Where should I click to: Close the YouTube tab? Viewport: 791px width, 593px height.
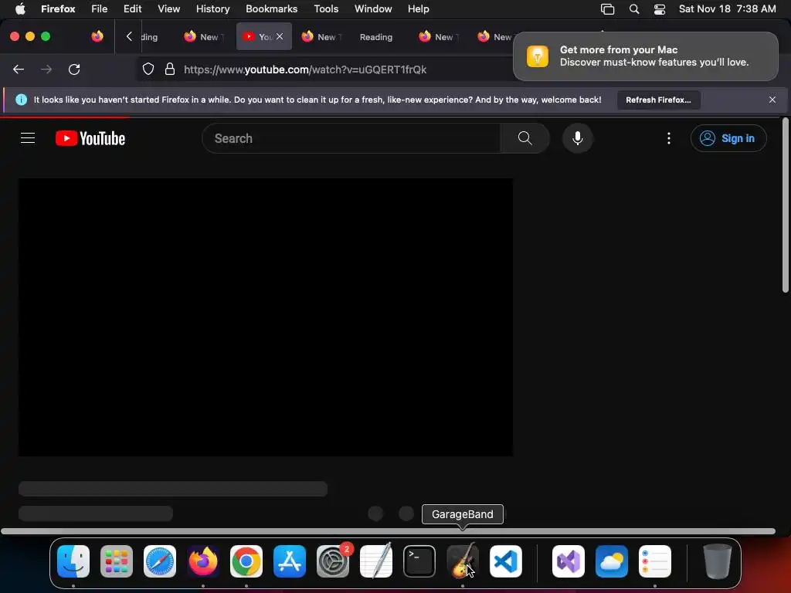(x=280, y=36)
